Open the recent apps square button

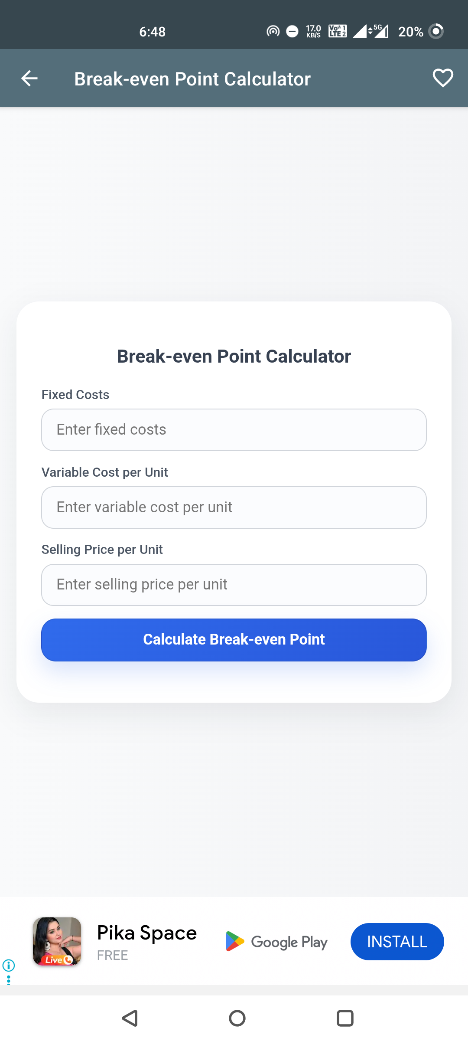pos(345,1018)
